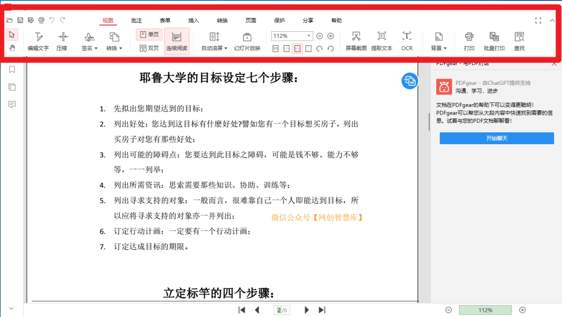Close the PDFgear chat panel
This screenshot has width=562, height=317.
[554, 64]
